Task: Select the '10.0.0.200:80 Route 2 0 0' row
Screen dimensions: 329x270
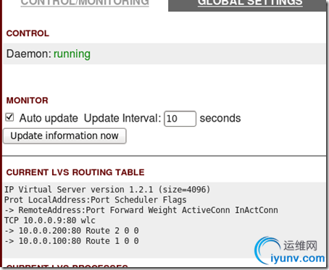Action: pos(72,231)
